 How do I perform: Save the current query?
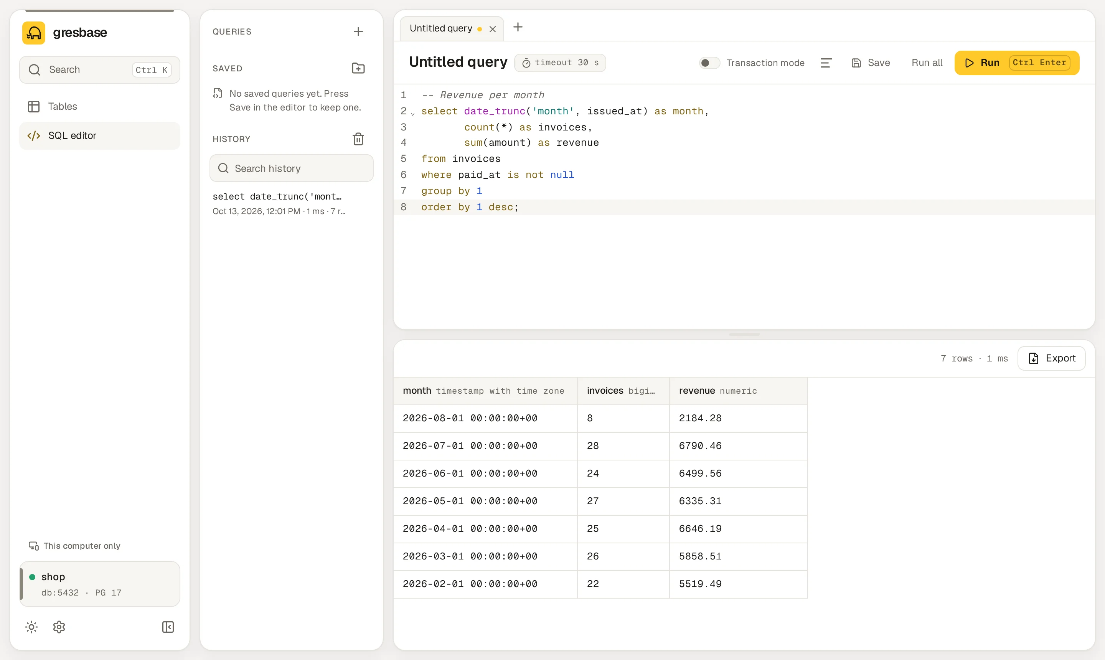871,63
